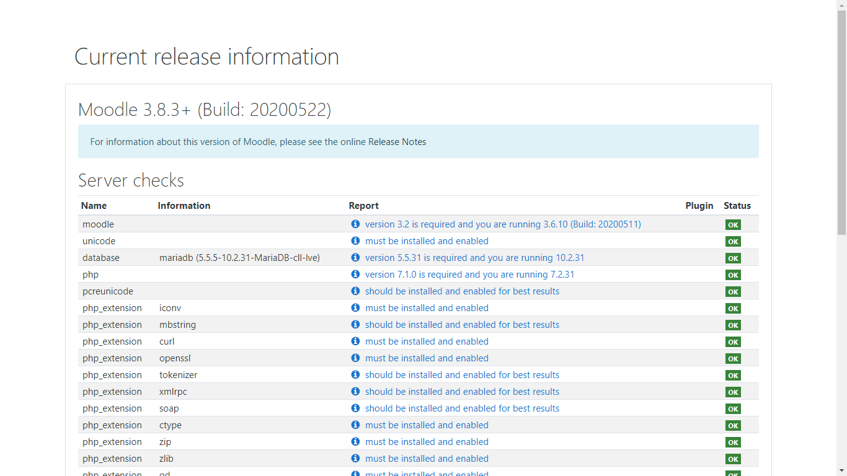
Task: Open the zlib 'must be installed' report link
Action: click(427, 459)
